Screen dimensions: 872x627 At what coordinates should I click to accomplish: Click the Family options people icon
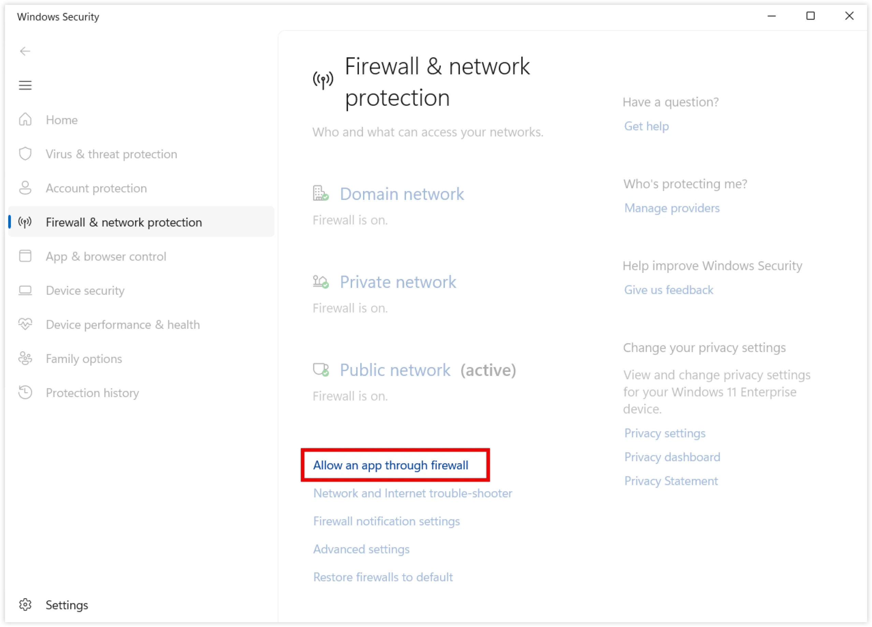point(25,358)
